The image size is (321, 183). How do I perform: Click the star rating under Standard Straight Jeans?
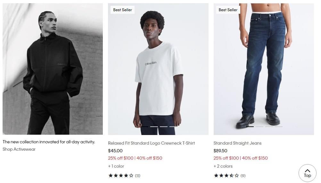coord(226,176)
